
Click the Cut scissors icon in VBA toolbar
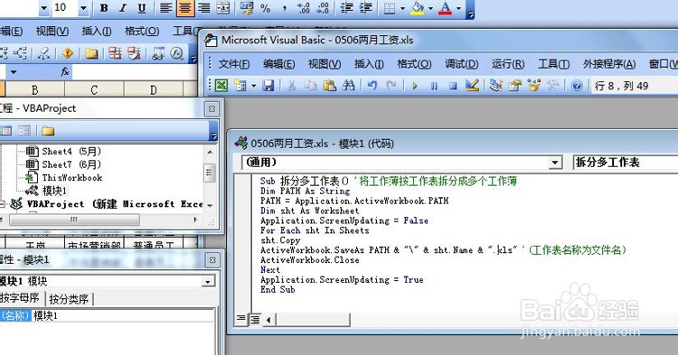pos(291,85)
